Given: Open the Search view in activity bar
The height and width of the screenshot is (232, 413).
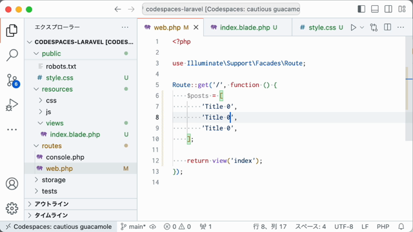Looking at the screenshot, I should (12, 55).
